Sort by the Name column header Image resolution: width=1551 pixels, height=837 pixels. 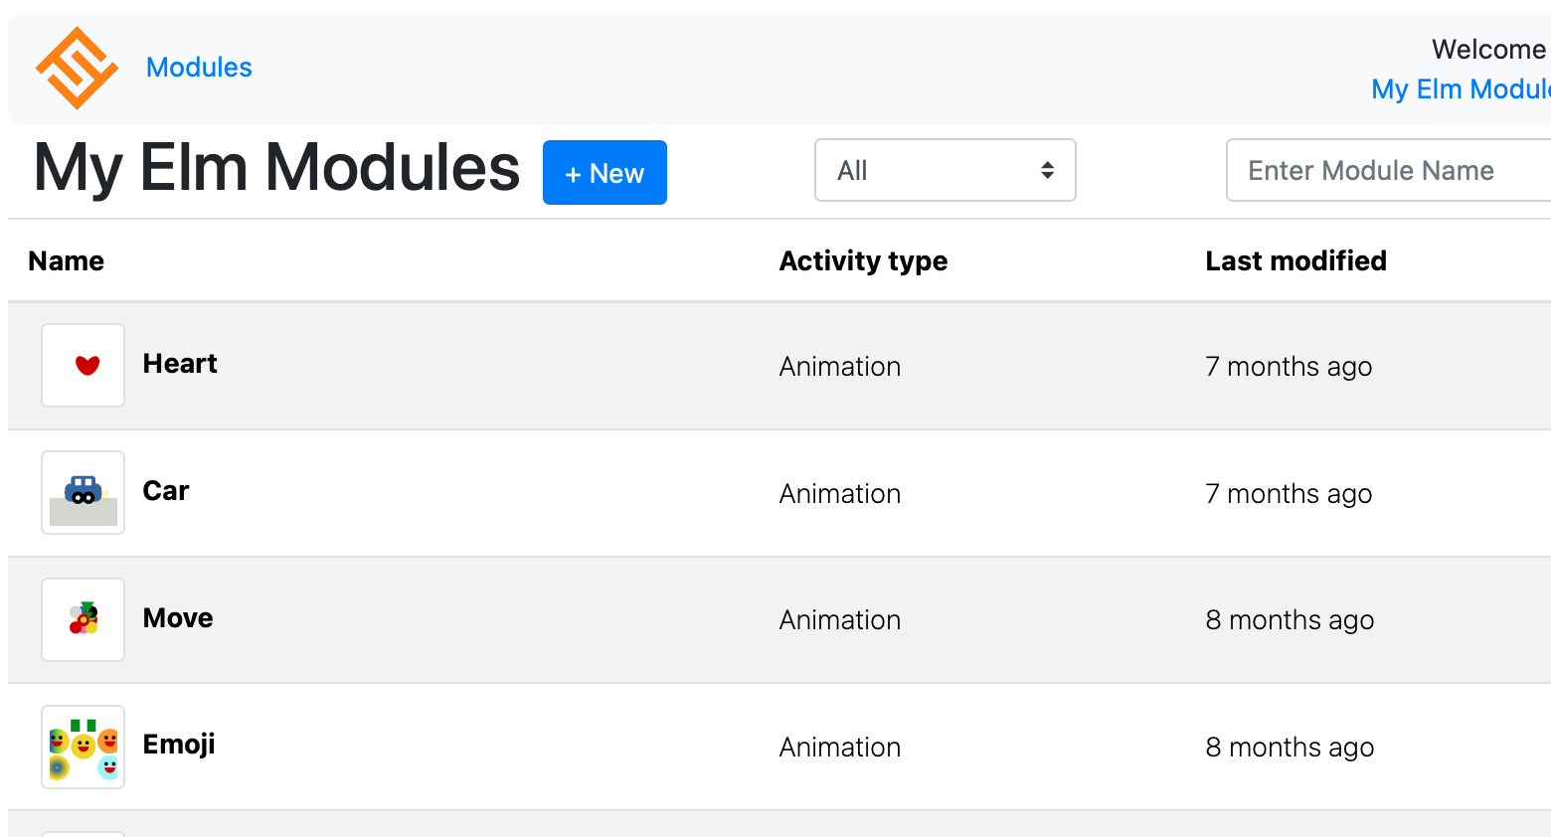67,261
